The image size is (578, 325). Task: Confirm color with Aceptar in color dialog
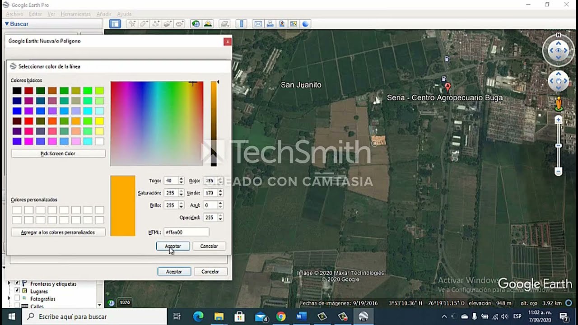(x=172, y=246)
